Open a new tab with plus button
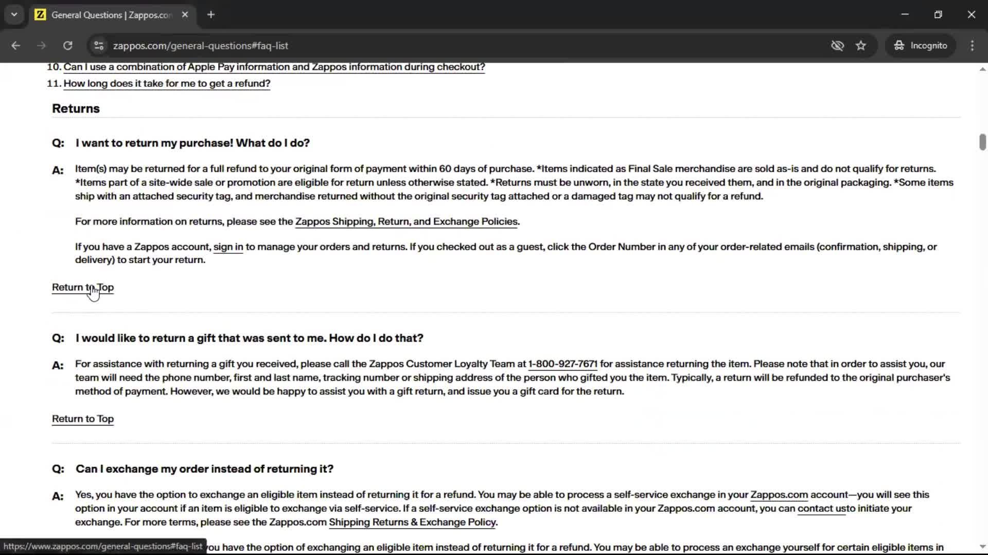 [210, 15]
